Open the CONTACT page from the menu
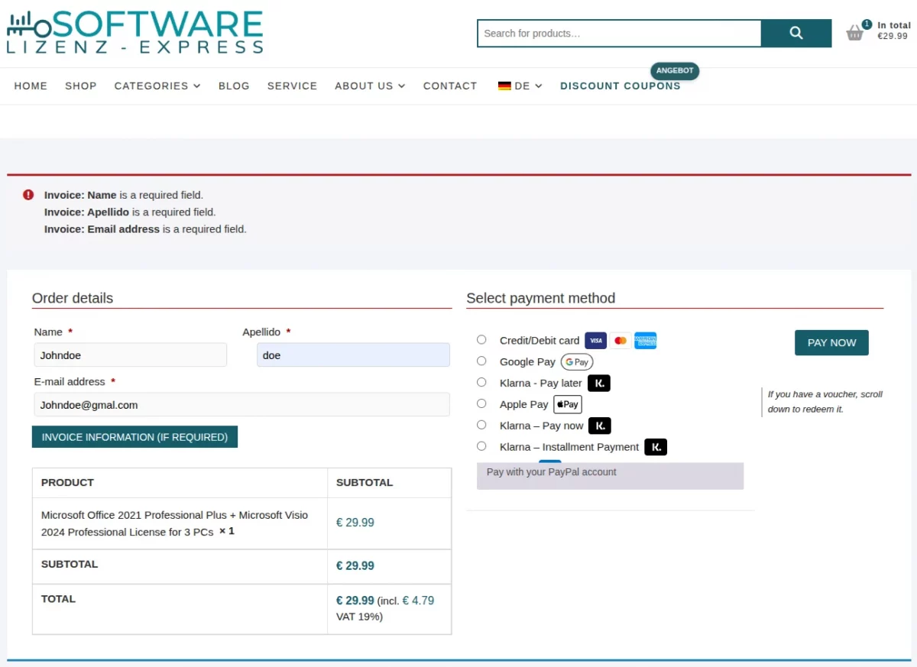Image resolution: width=917 pixels, height=667 pixels. coord(449,86)
